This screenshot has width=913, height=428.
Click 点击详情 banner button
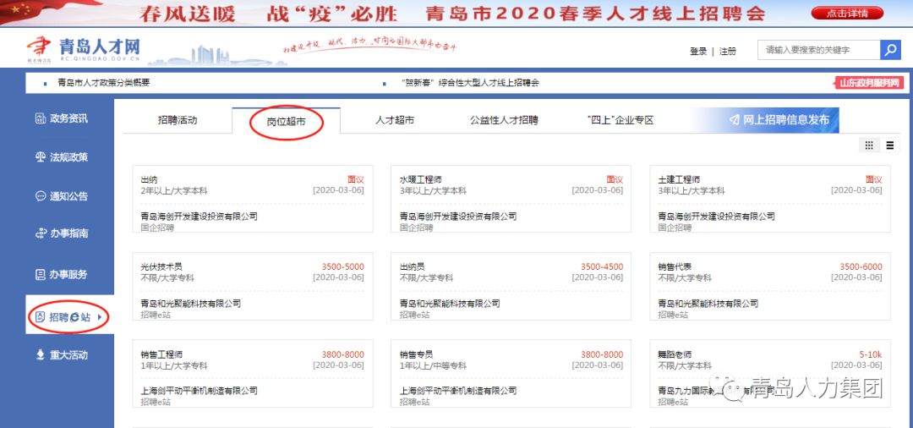coord(846,13)
